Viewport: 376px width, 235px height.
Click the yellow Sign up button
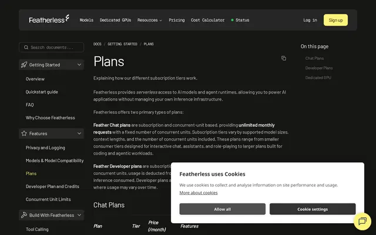tap(335, 20)
